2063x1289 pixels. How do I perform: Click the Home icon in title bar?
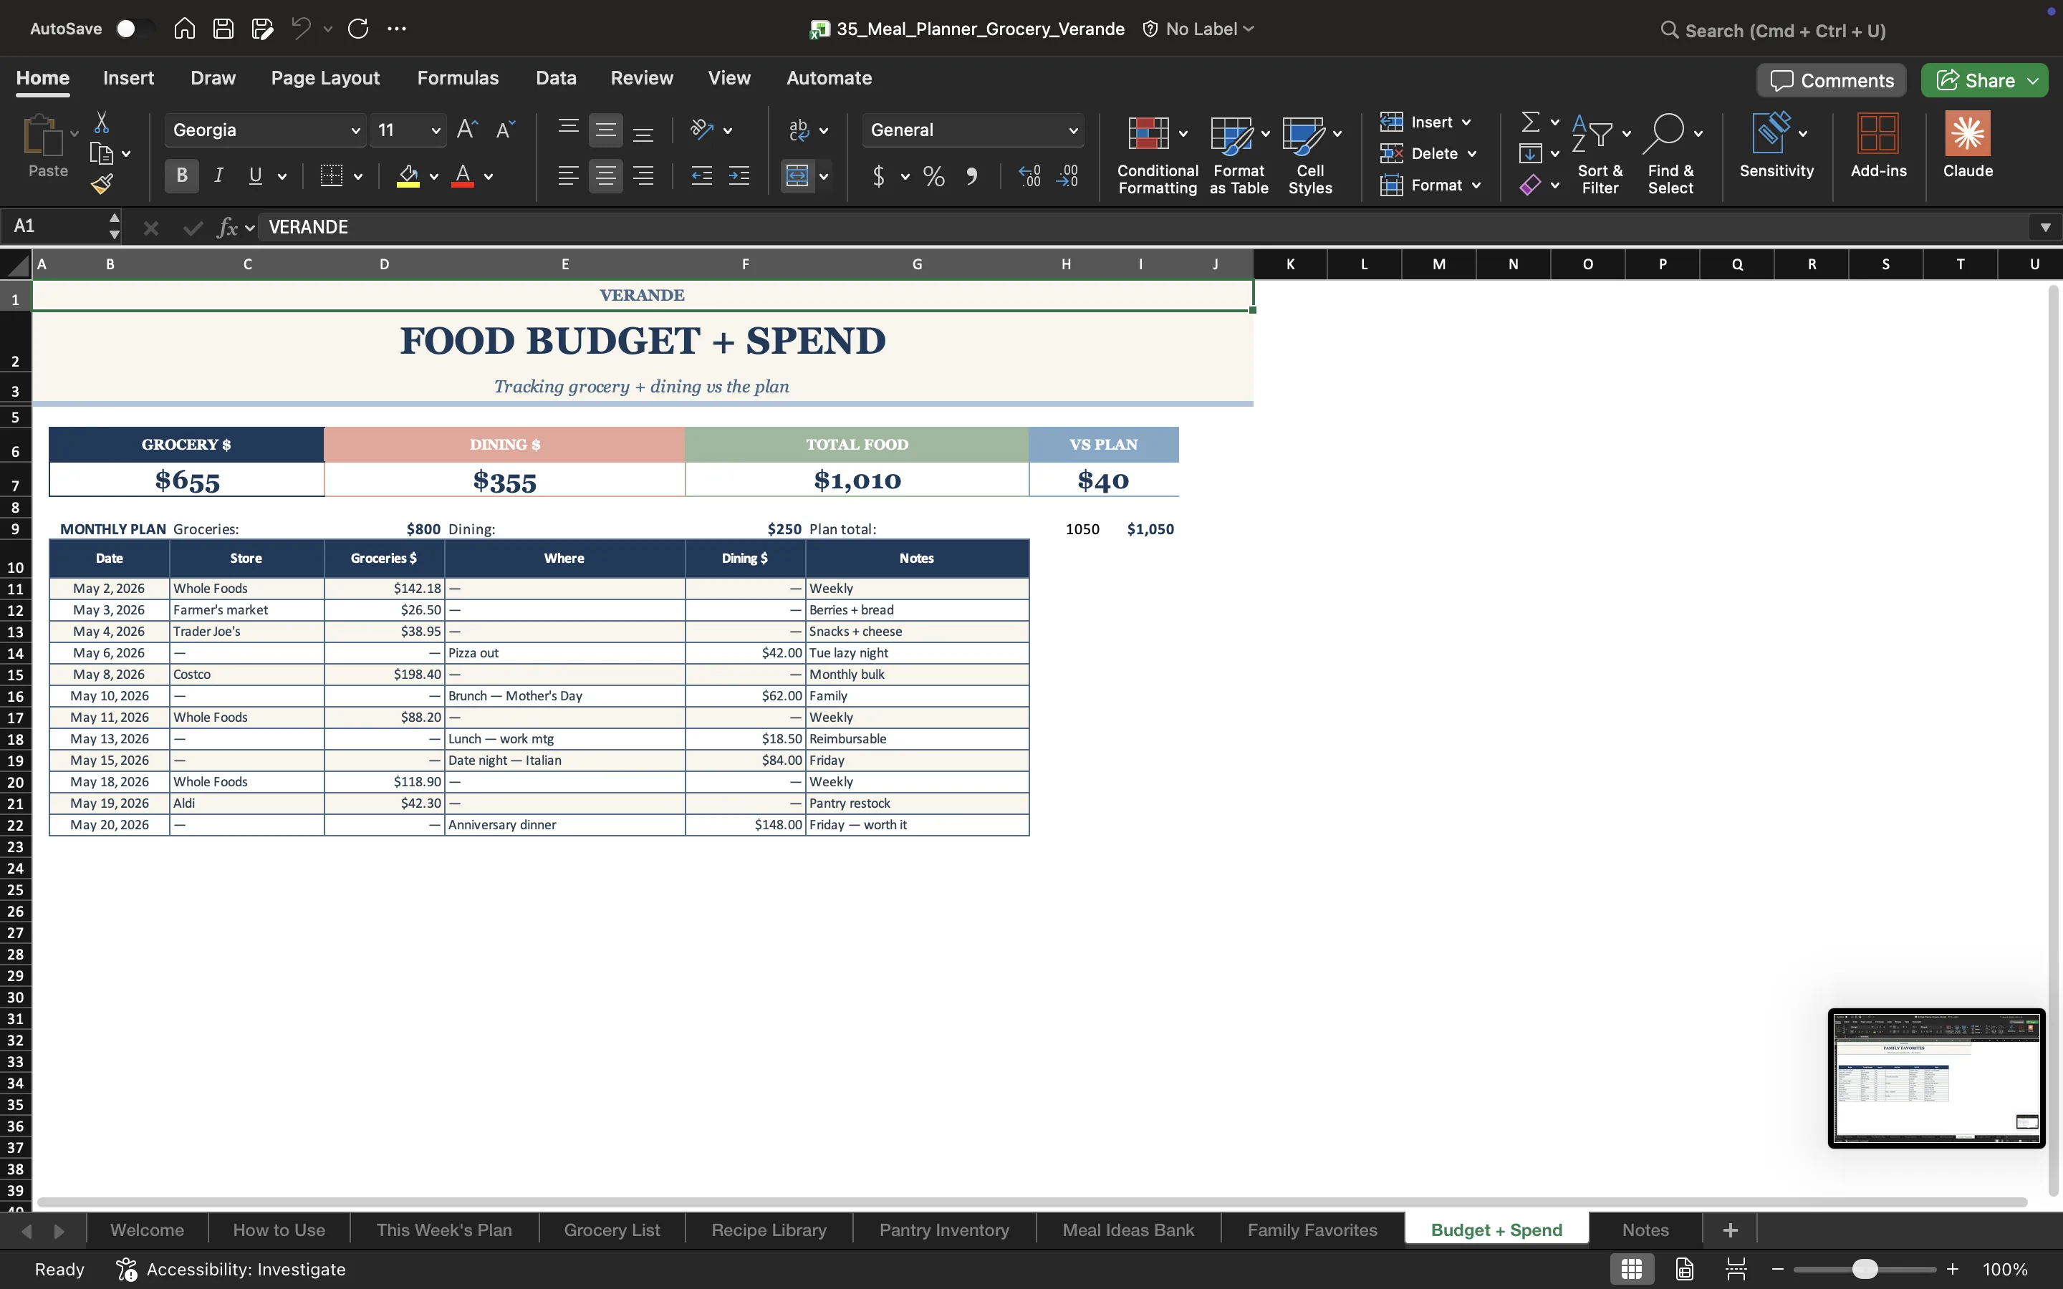point(184,29)
